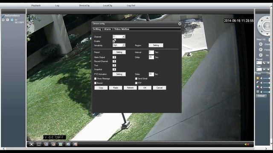Click PTZ down arrow on direction pad

(x=267, y=34)
